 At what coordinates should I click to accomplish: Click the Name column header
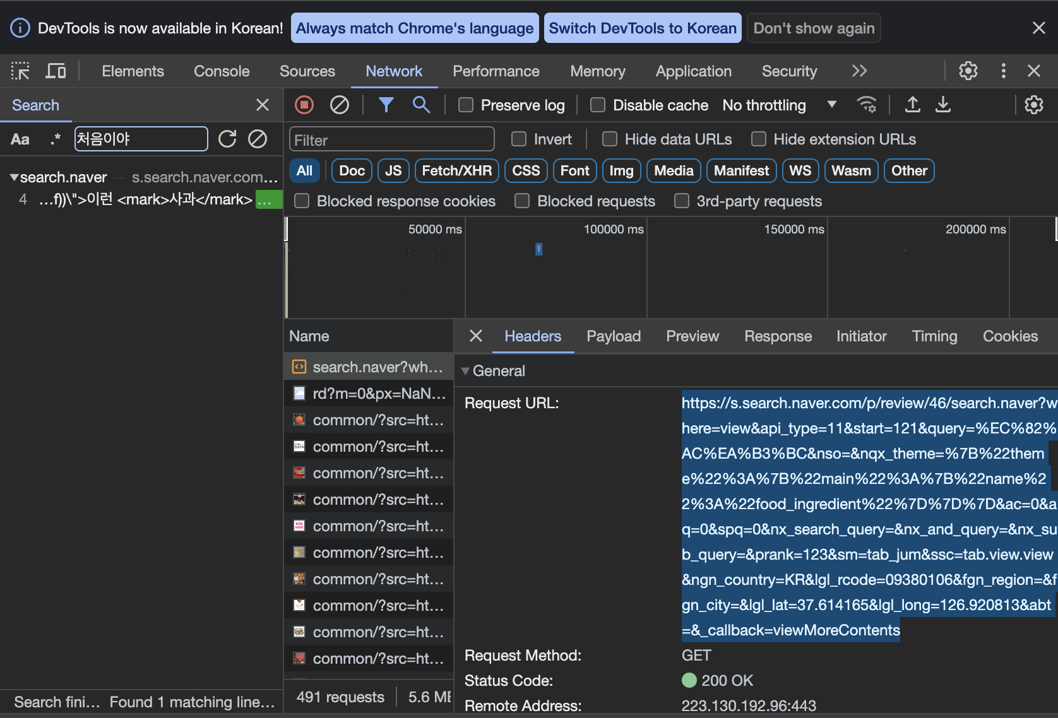pyautogui.click(x=369, y=336)
